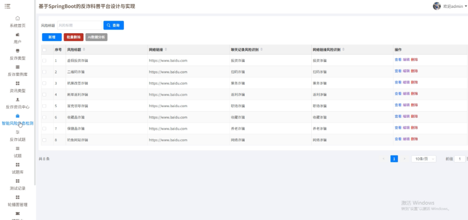Sort by the 网络链接风险识别 column arrows
The height and width of the screenshot is (220, 468).
343,50
